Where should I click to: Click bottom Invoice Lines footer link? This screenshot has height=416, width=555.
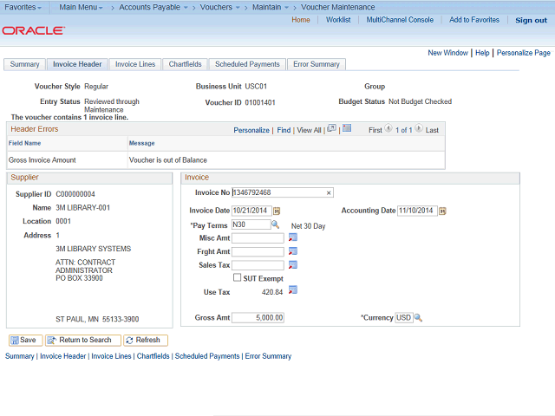(x=111, y=356)
